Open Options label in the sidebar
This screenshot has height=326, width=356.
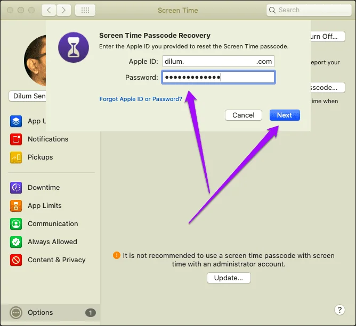[x=40, y=313]
